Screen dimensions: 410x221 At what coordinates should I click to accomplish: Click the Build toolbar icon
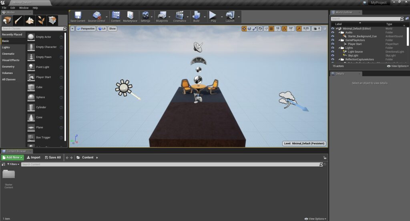pos(196,17)
